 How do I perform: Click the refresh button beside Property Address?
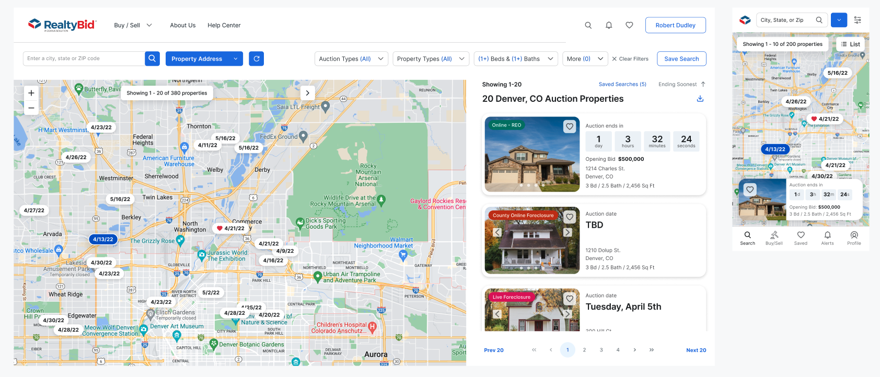(256, 58)
